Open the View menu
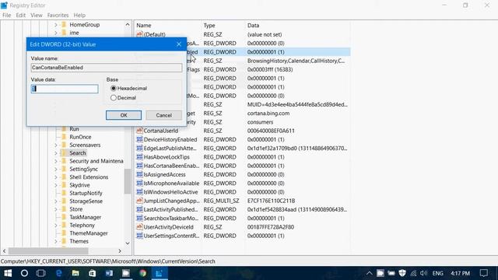 click(x=37, y=15)
